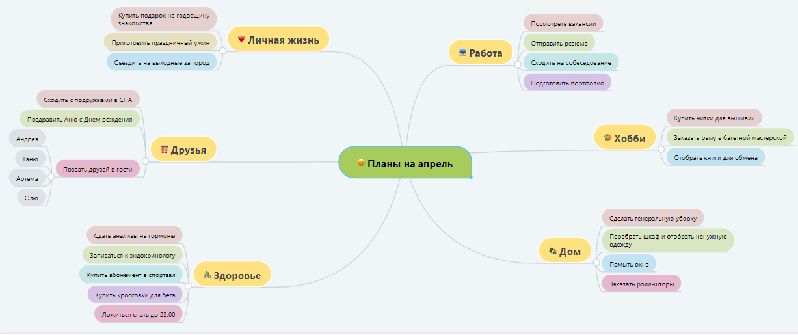Collapse the Позвать друзей в гости children
Image resolution: width=798 pixels, height=335 pixels.
(51, 176)
